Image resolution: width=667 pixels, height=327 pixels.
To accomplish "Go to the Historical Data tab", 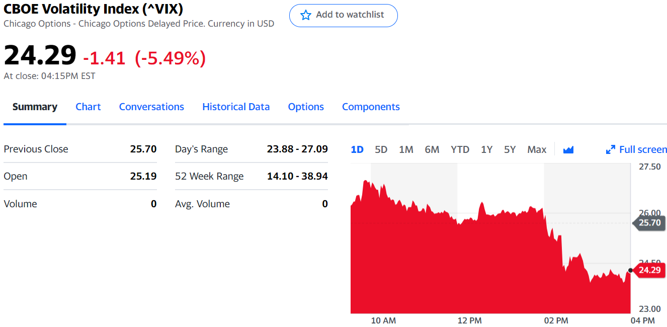I will (x=236, y=107).
